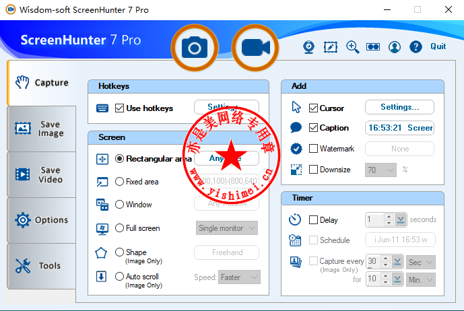Open the help question mark icon

click(416, 46)
